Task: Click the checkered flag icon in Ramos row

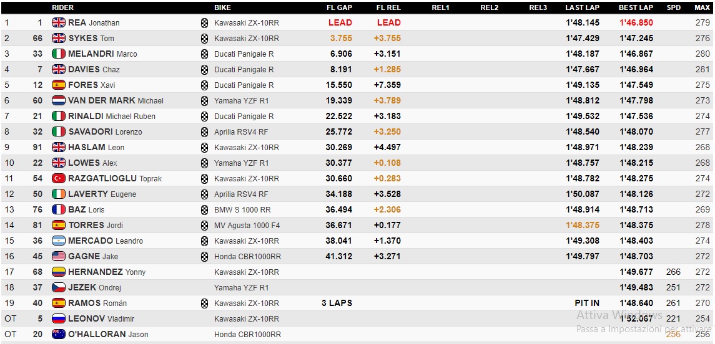Action: [204, 303]
